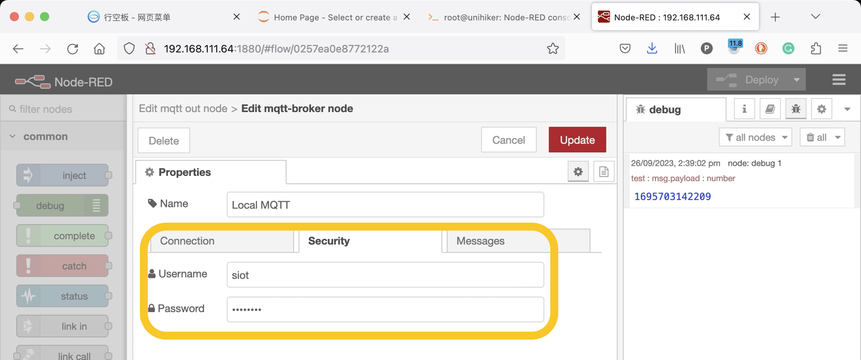The height and width of the screenshot is (360, 861).
Task: Switch to the Messages tab
Action: (519, 241)
